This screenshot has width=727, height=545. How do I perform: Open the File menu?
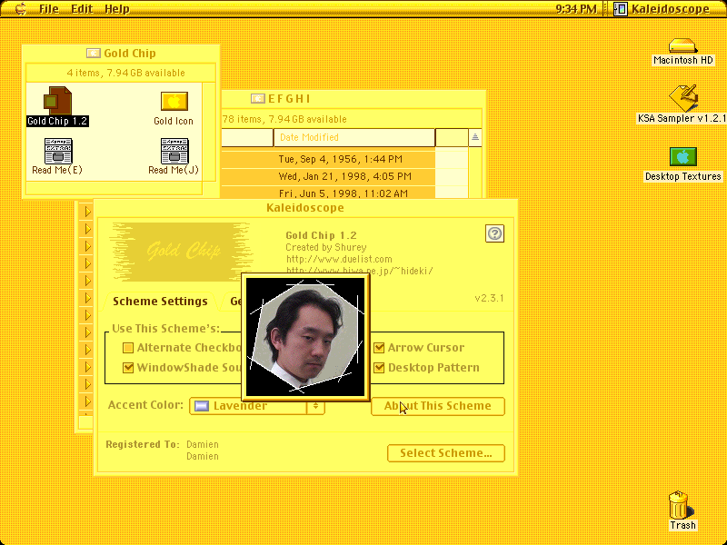[x=49, y=8]
